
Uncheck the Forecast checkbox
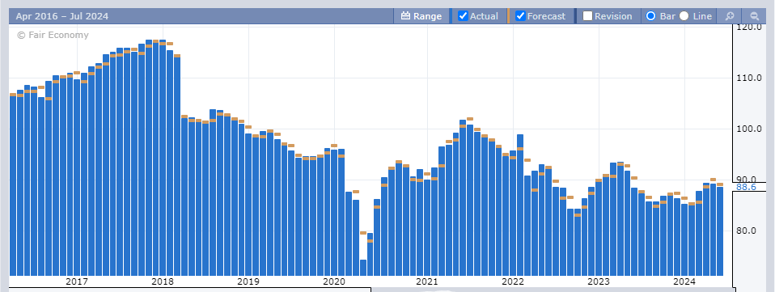click(520, 16)
